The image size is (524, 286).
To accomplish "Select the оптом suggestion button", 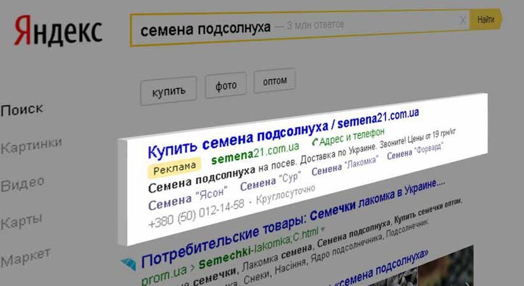I will [274, 81].
